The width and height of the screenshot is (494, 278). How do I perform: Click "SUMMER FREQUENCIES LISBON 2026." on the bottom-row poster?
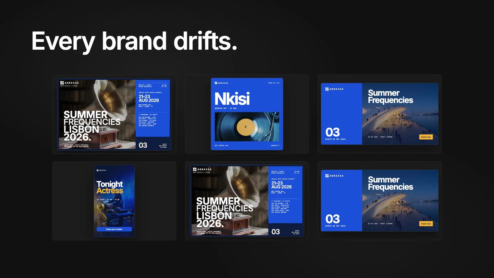coord(225,213)
